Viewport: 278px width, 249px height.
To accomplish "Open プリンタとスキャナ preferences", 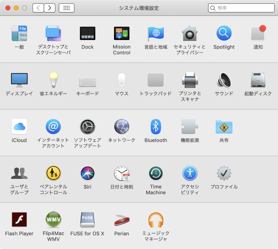I will [x=190, y=80].
